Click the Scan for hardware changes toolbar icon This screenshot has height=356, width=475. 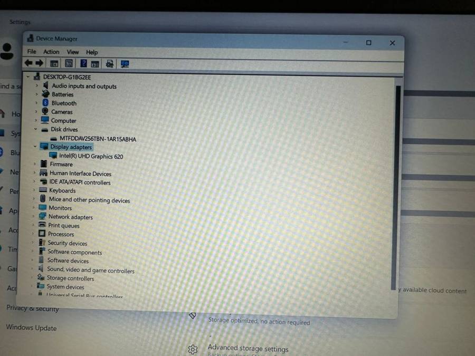pyautogui.click(x=110, y=63)
